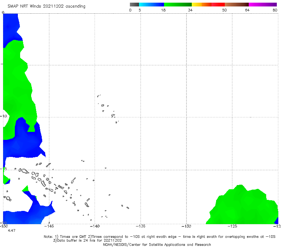The image size is (281, 247).
Task: Click the swath time label '4:47'
Action: tap(12, 231)
